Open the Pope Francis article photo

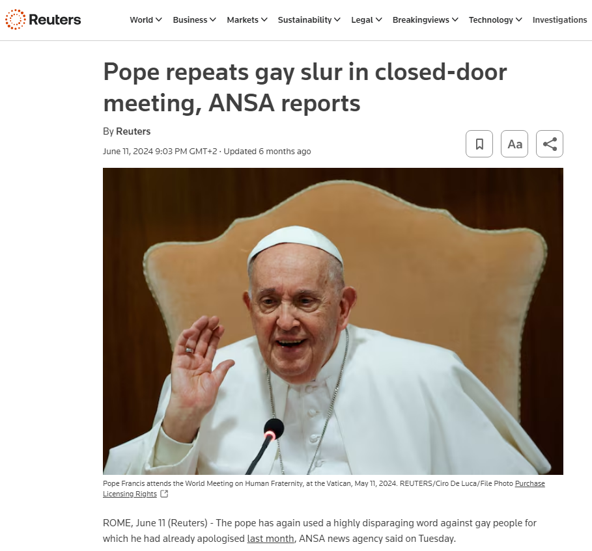point(333,321)
